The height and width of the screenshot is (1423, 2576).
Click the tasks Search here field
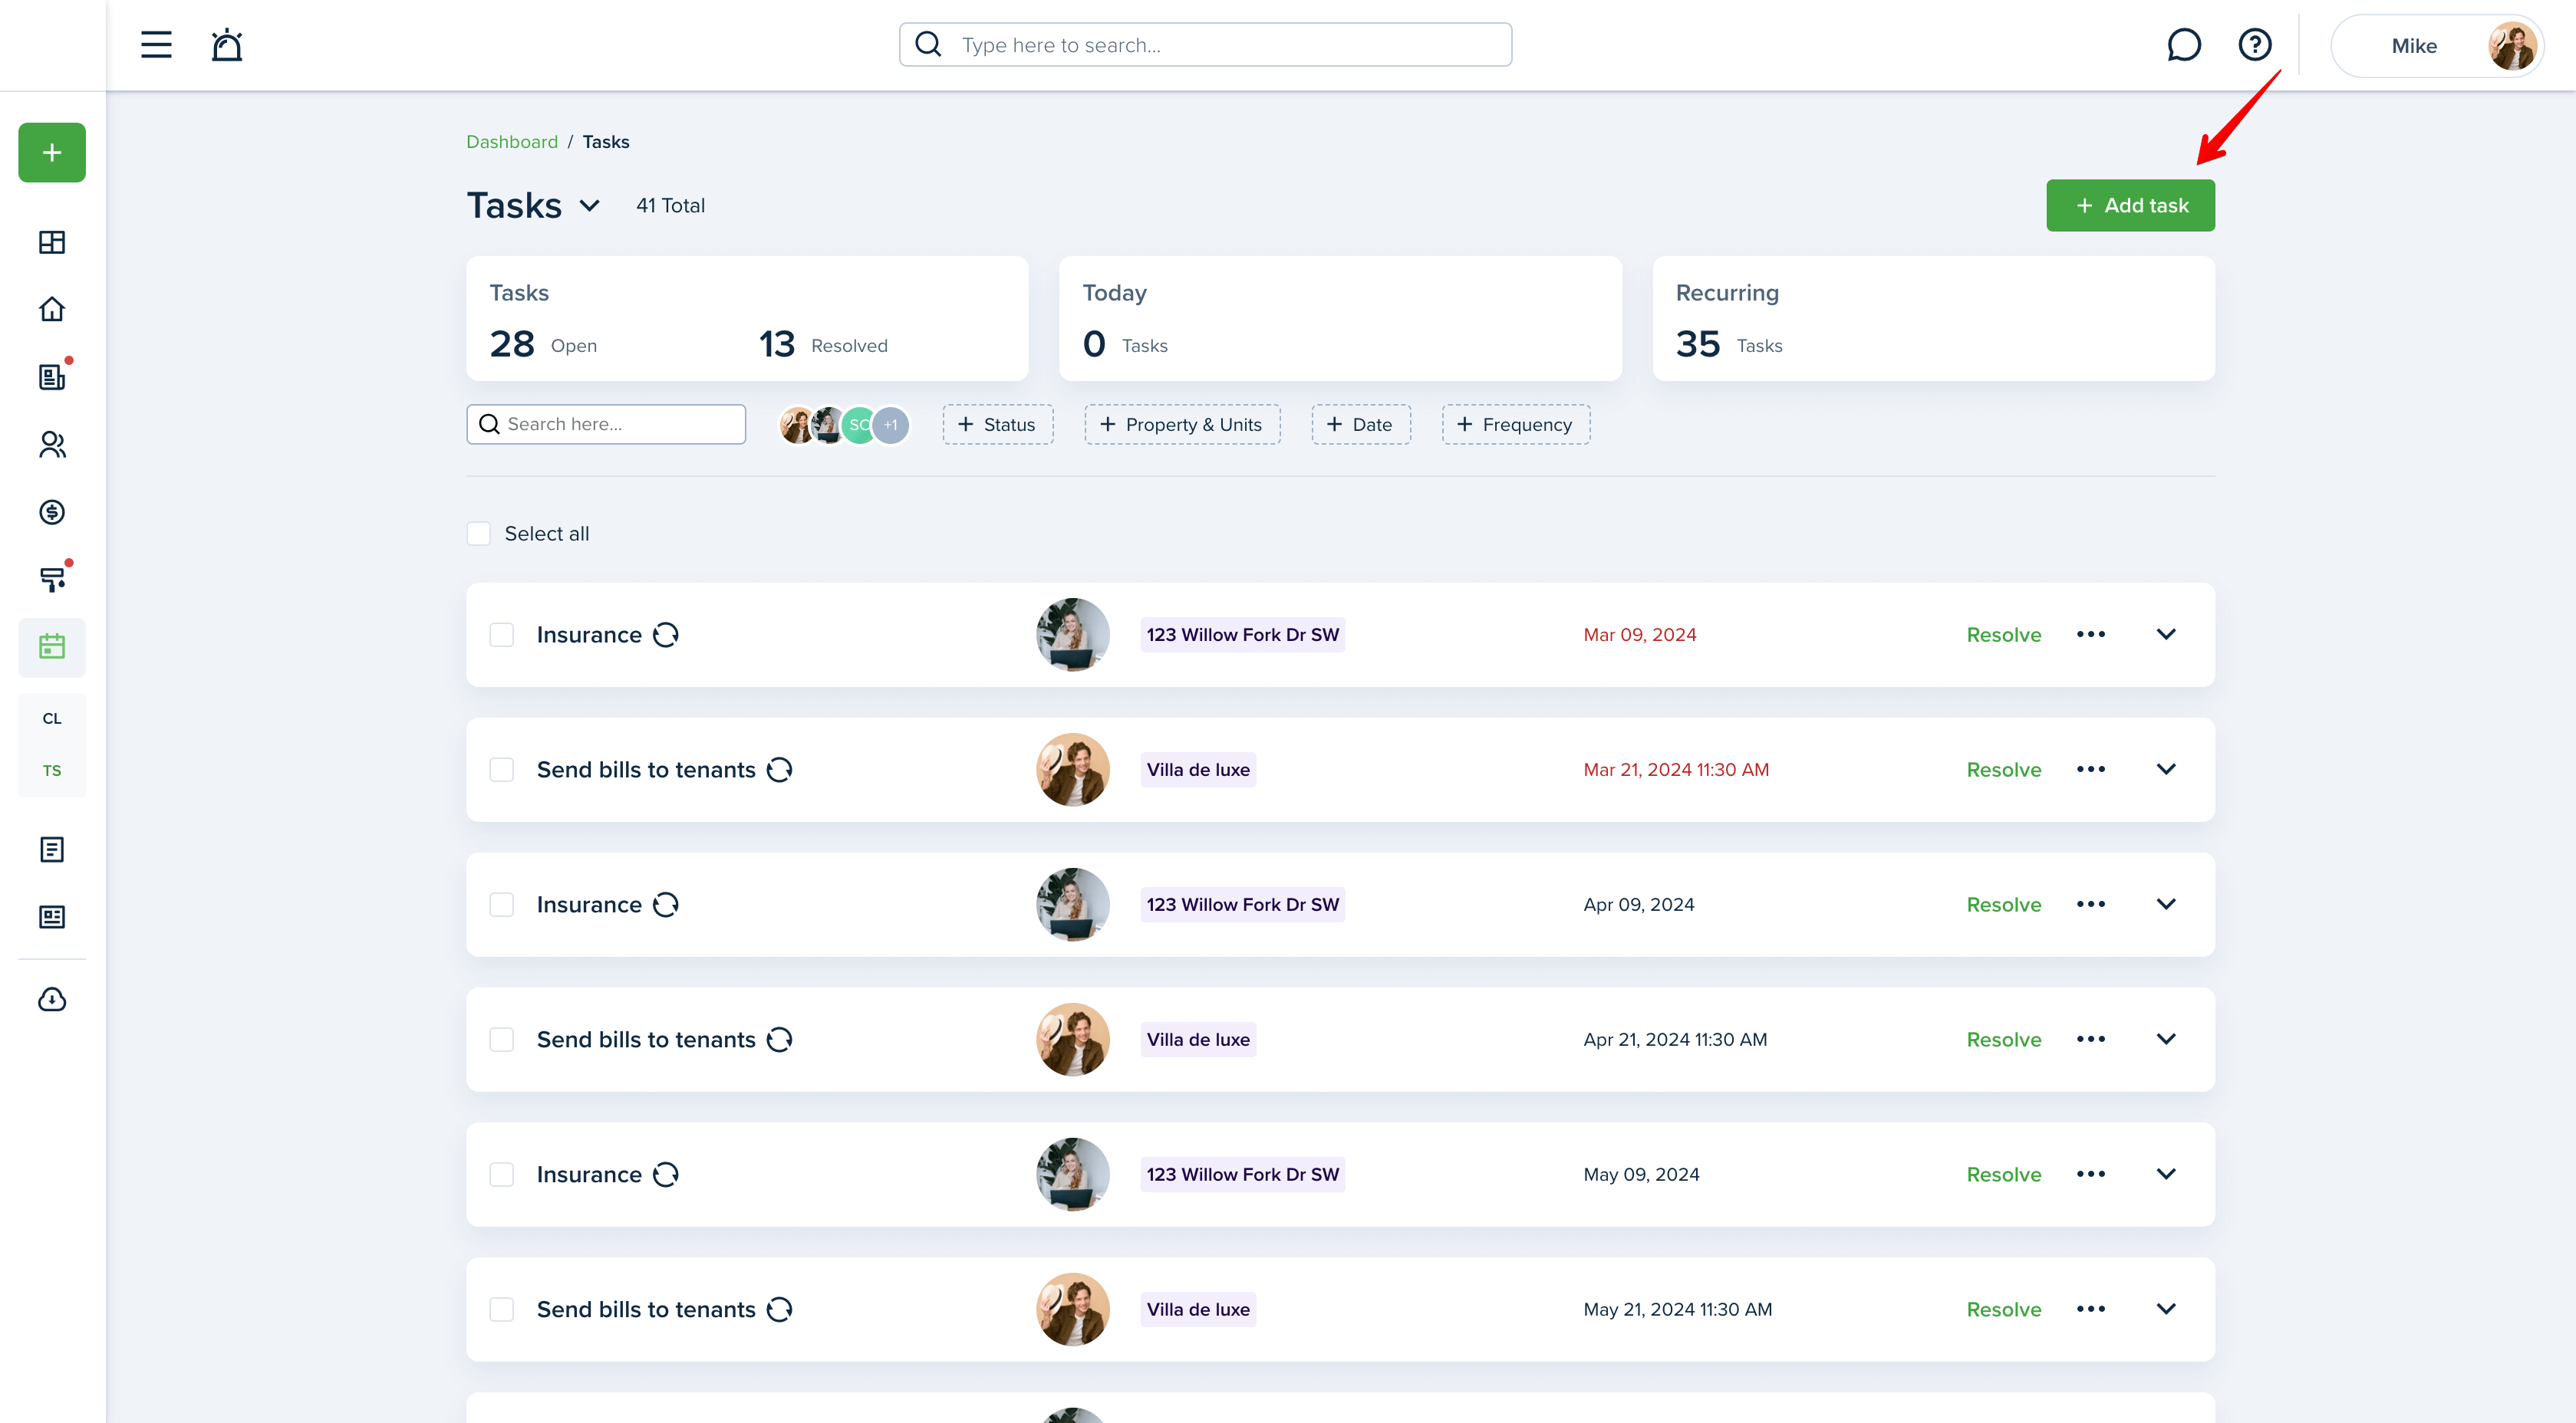tap(606, 425)
